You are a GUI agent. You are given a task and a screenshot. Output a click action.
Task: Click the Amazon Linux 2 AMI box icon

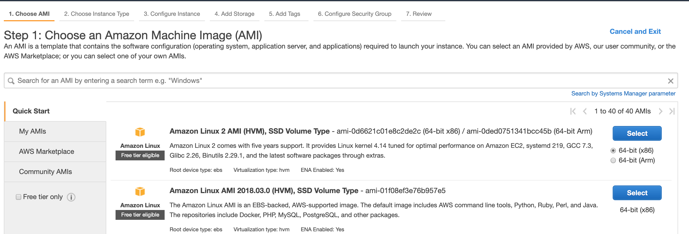[x=140, y=132]
